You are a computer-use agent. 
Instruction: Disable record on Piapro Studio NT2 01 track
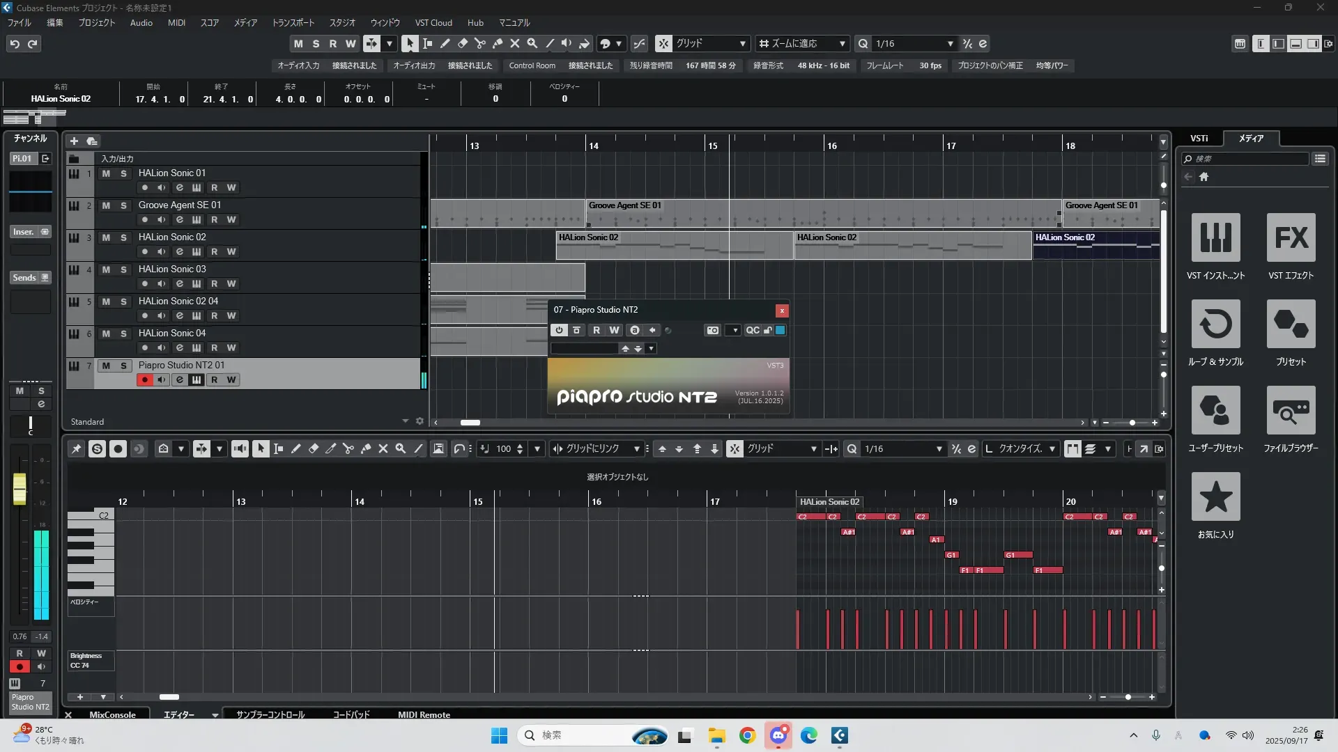[145, 379]
